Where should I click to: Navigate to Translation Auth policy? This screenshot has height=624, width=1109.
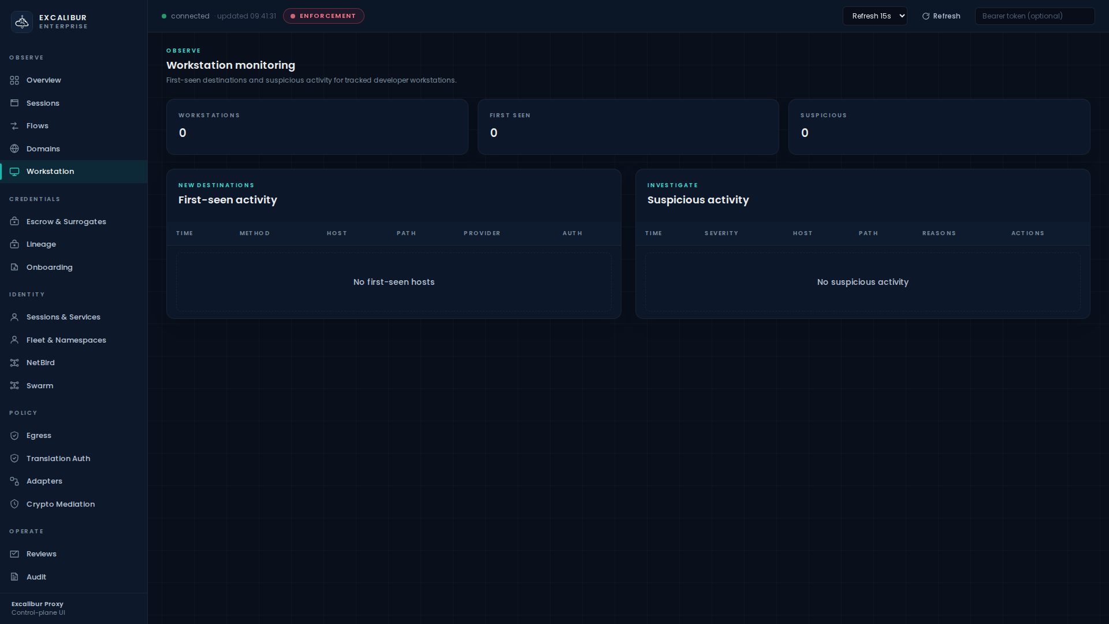click(58, 459)
